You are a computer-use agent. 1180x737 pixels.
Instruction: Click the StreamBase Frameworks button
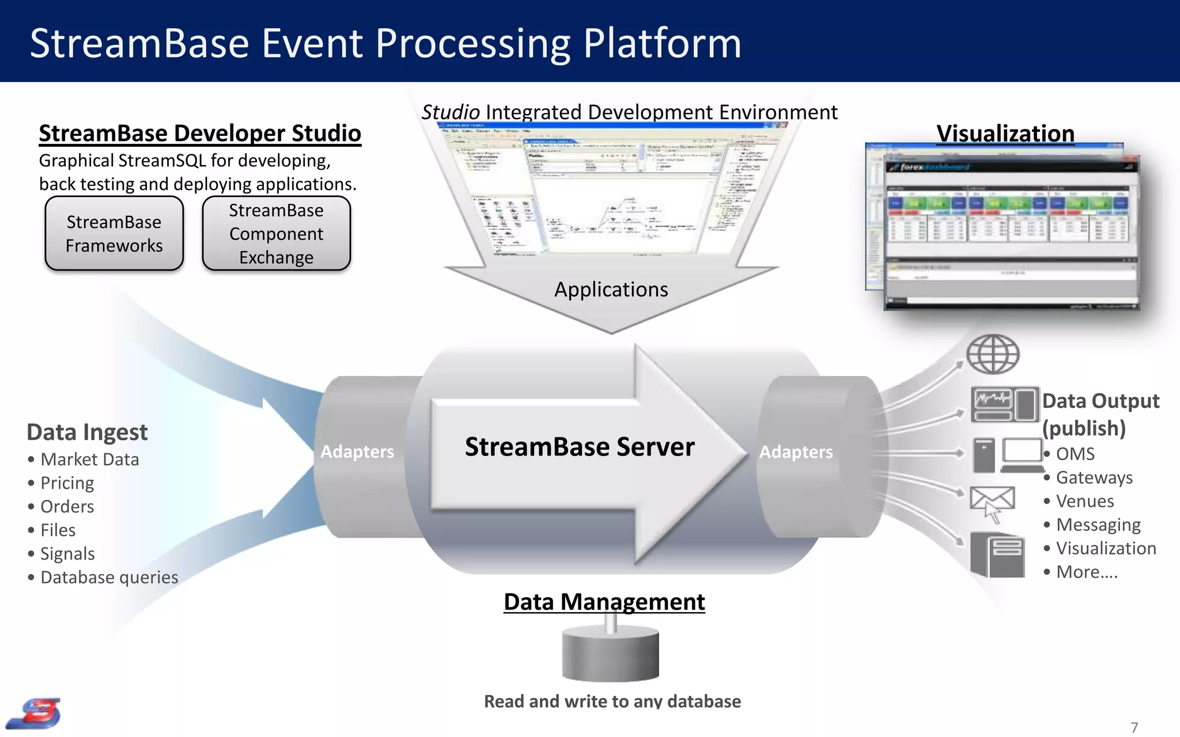click(x=114, y=233)
